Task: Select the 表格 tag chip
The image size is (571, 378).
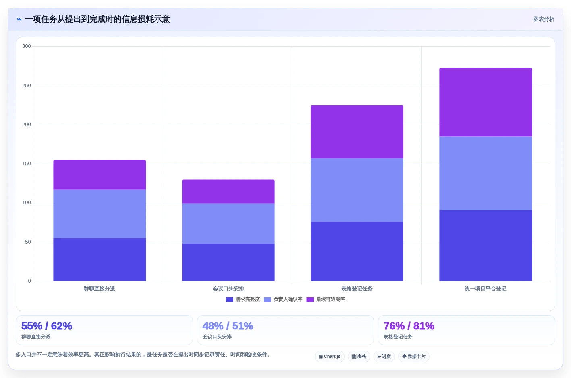Action: click(x=359, y=357)
